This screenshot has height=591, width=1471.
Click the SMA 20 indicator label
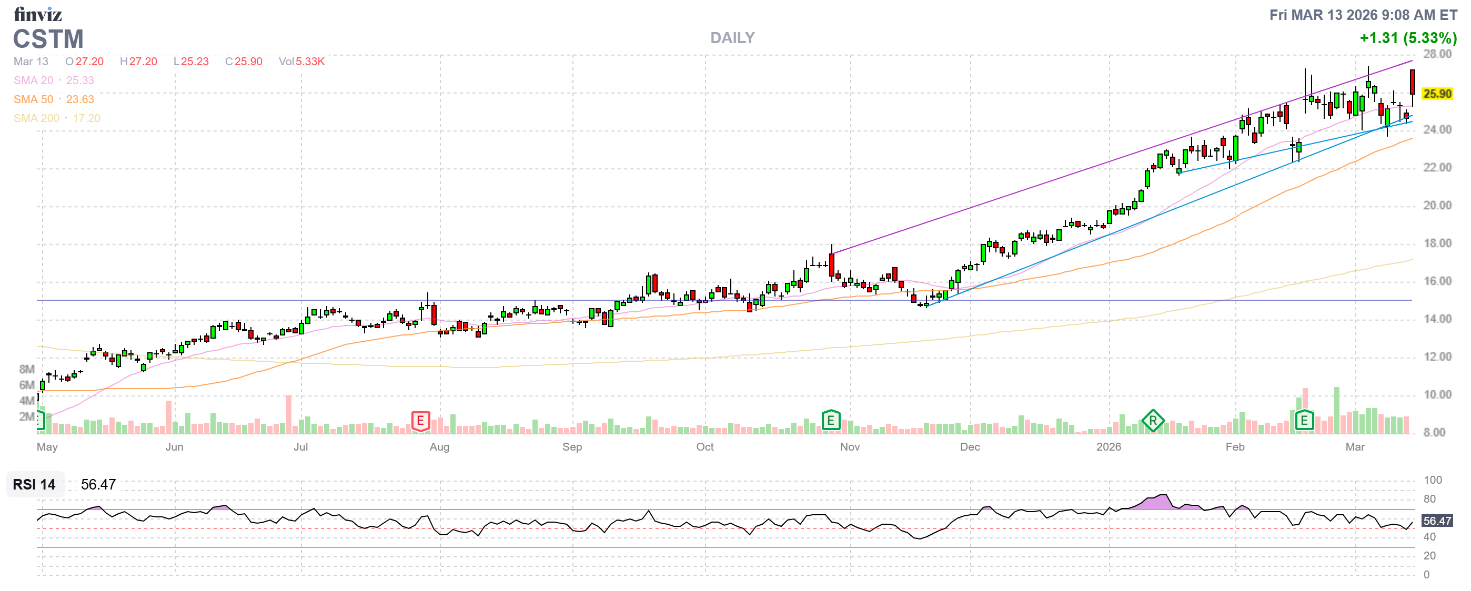click(34, 80)
